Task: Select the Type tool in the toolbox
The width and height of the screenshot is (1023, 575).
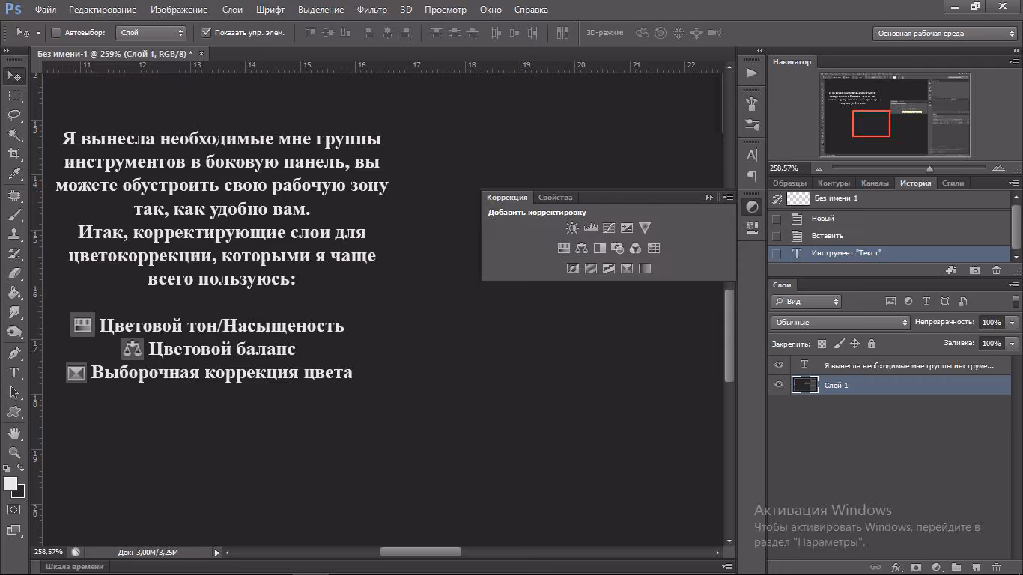Action: click(x=14, y=373)
